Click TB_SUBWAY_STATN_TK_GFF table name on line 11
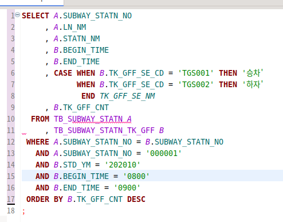 [104, 131]
